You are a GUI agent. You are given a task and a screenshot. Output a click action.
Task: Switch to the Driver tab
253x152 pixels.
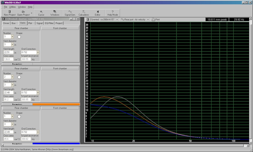click(6, 23)
